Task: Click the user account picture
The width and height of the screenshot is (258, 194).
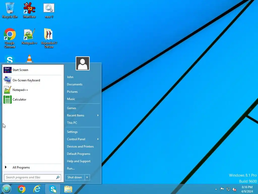Action: (x=83, y=63)
